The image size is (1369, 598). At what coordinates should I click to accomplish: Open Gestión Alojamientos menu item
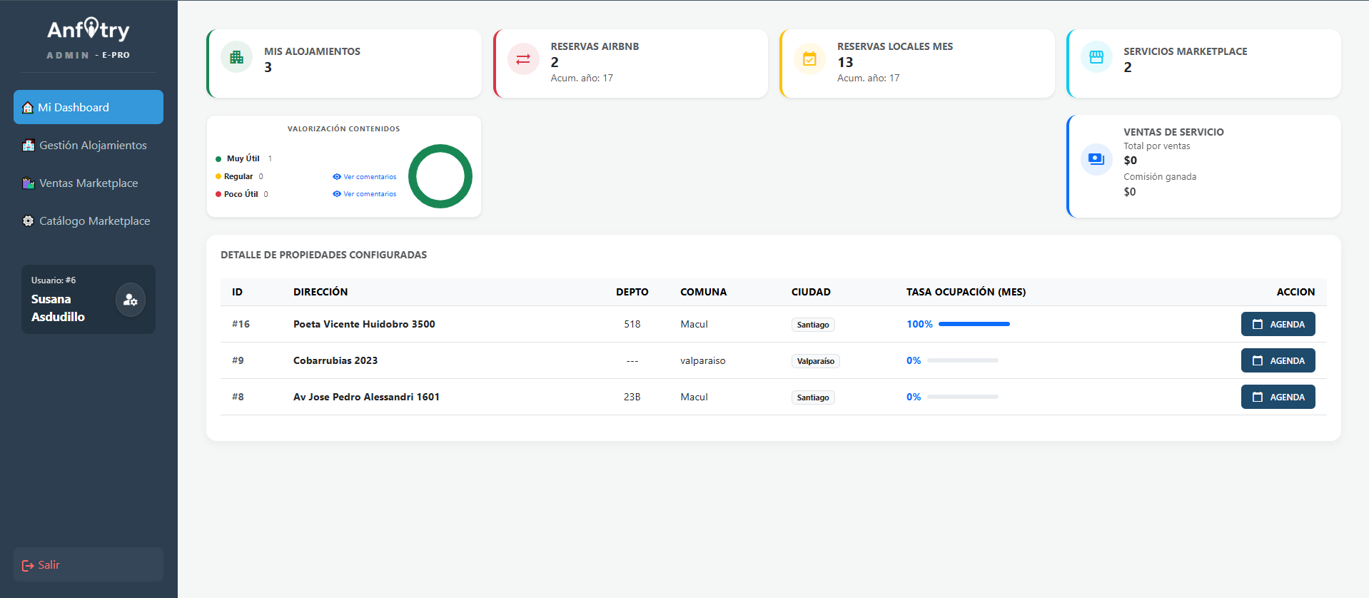89,145
